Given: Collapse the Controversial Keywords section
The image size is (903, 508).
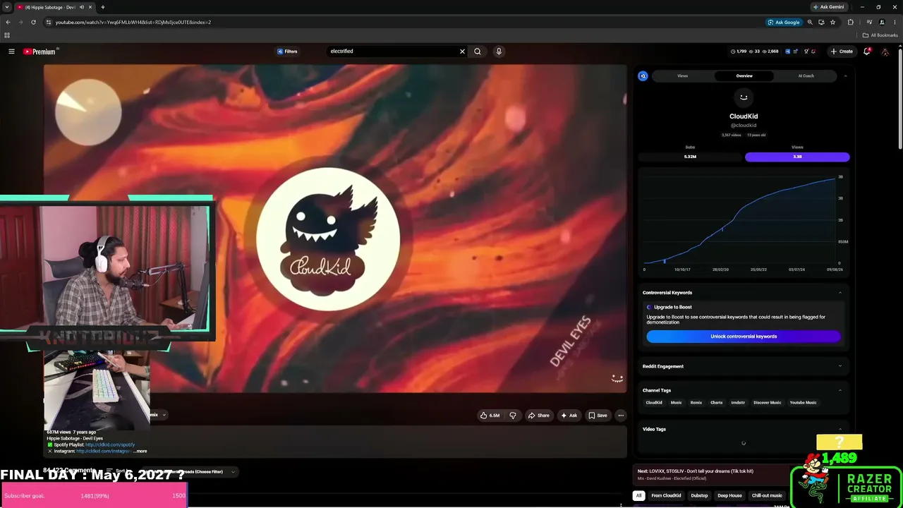Looking at the screenshot, I should [840, 293].
